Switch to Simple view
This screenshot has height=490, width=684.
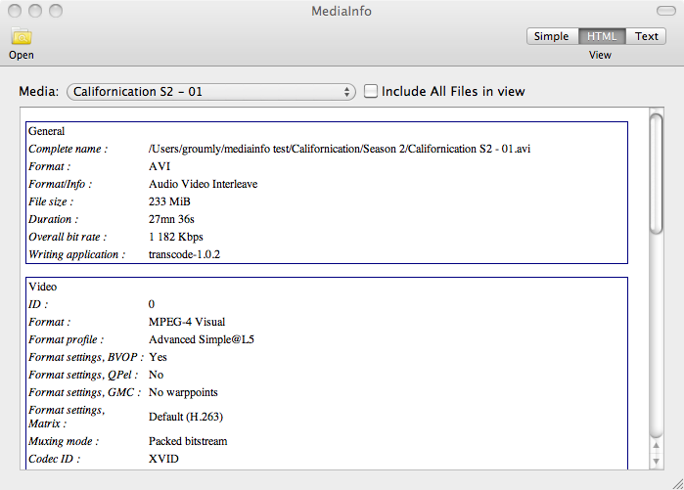coord(552,36)
